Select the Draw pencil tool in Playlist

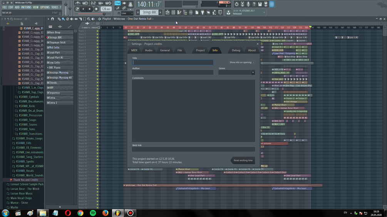(59, 19)
